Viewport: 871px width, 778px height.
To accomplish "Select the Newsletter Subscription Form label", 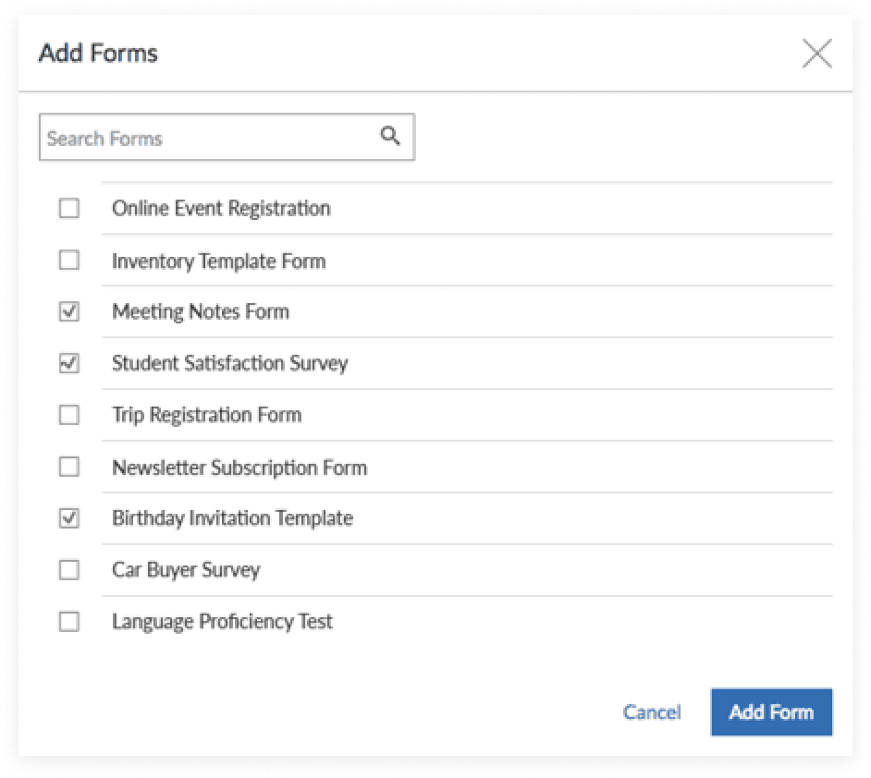I will (239, 467).
